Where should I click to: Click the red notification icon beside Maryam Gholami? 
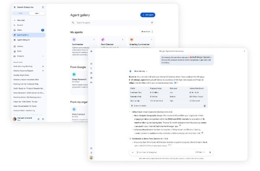point(38,119)
